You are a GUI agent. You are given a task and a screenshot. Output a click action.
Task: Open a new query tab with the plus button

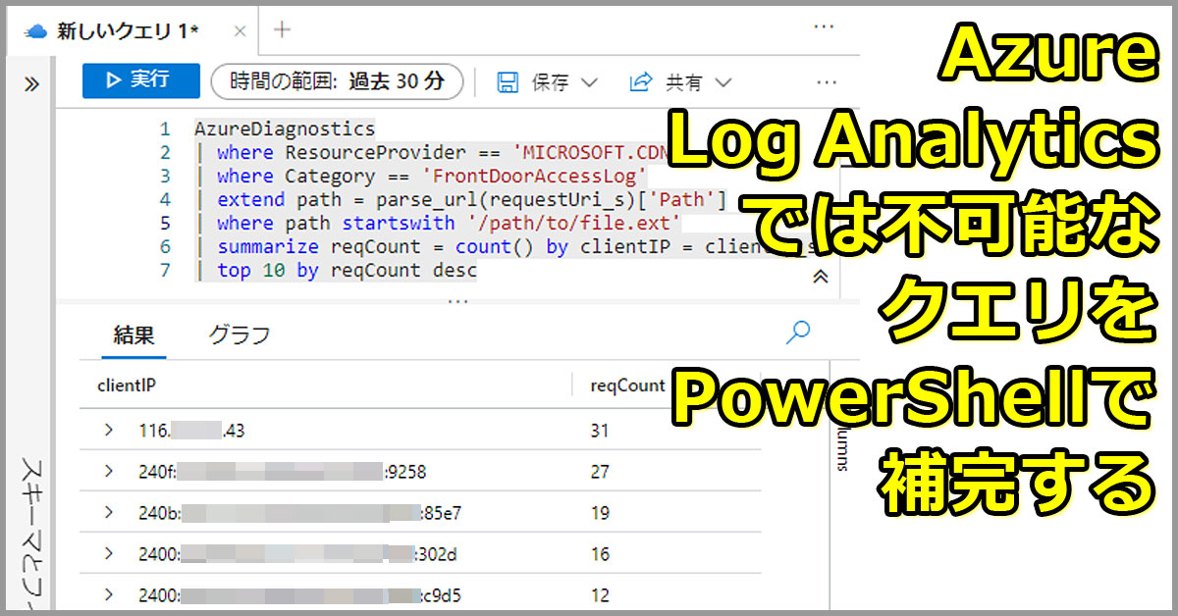[281, 30]
